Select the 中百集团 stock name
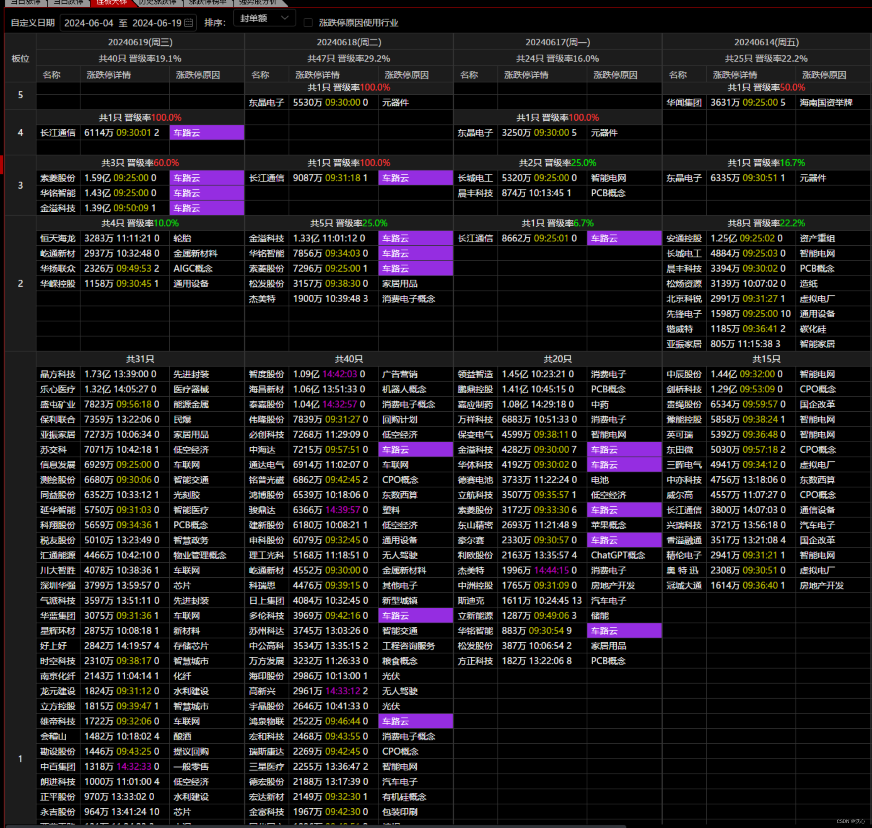This screenshot has height=828, width=872. point(58,767)
